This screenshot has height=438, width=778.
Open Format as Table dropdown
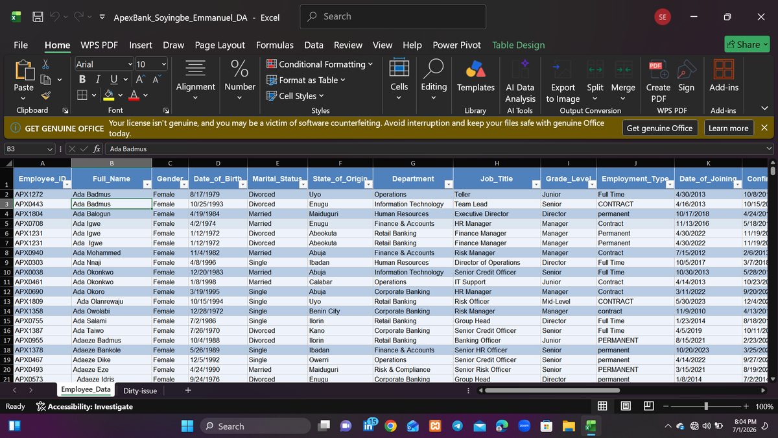(306, 80)
